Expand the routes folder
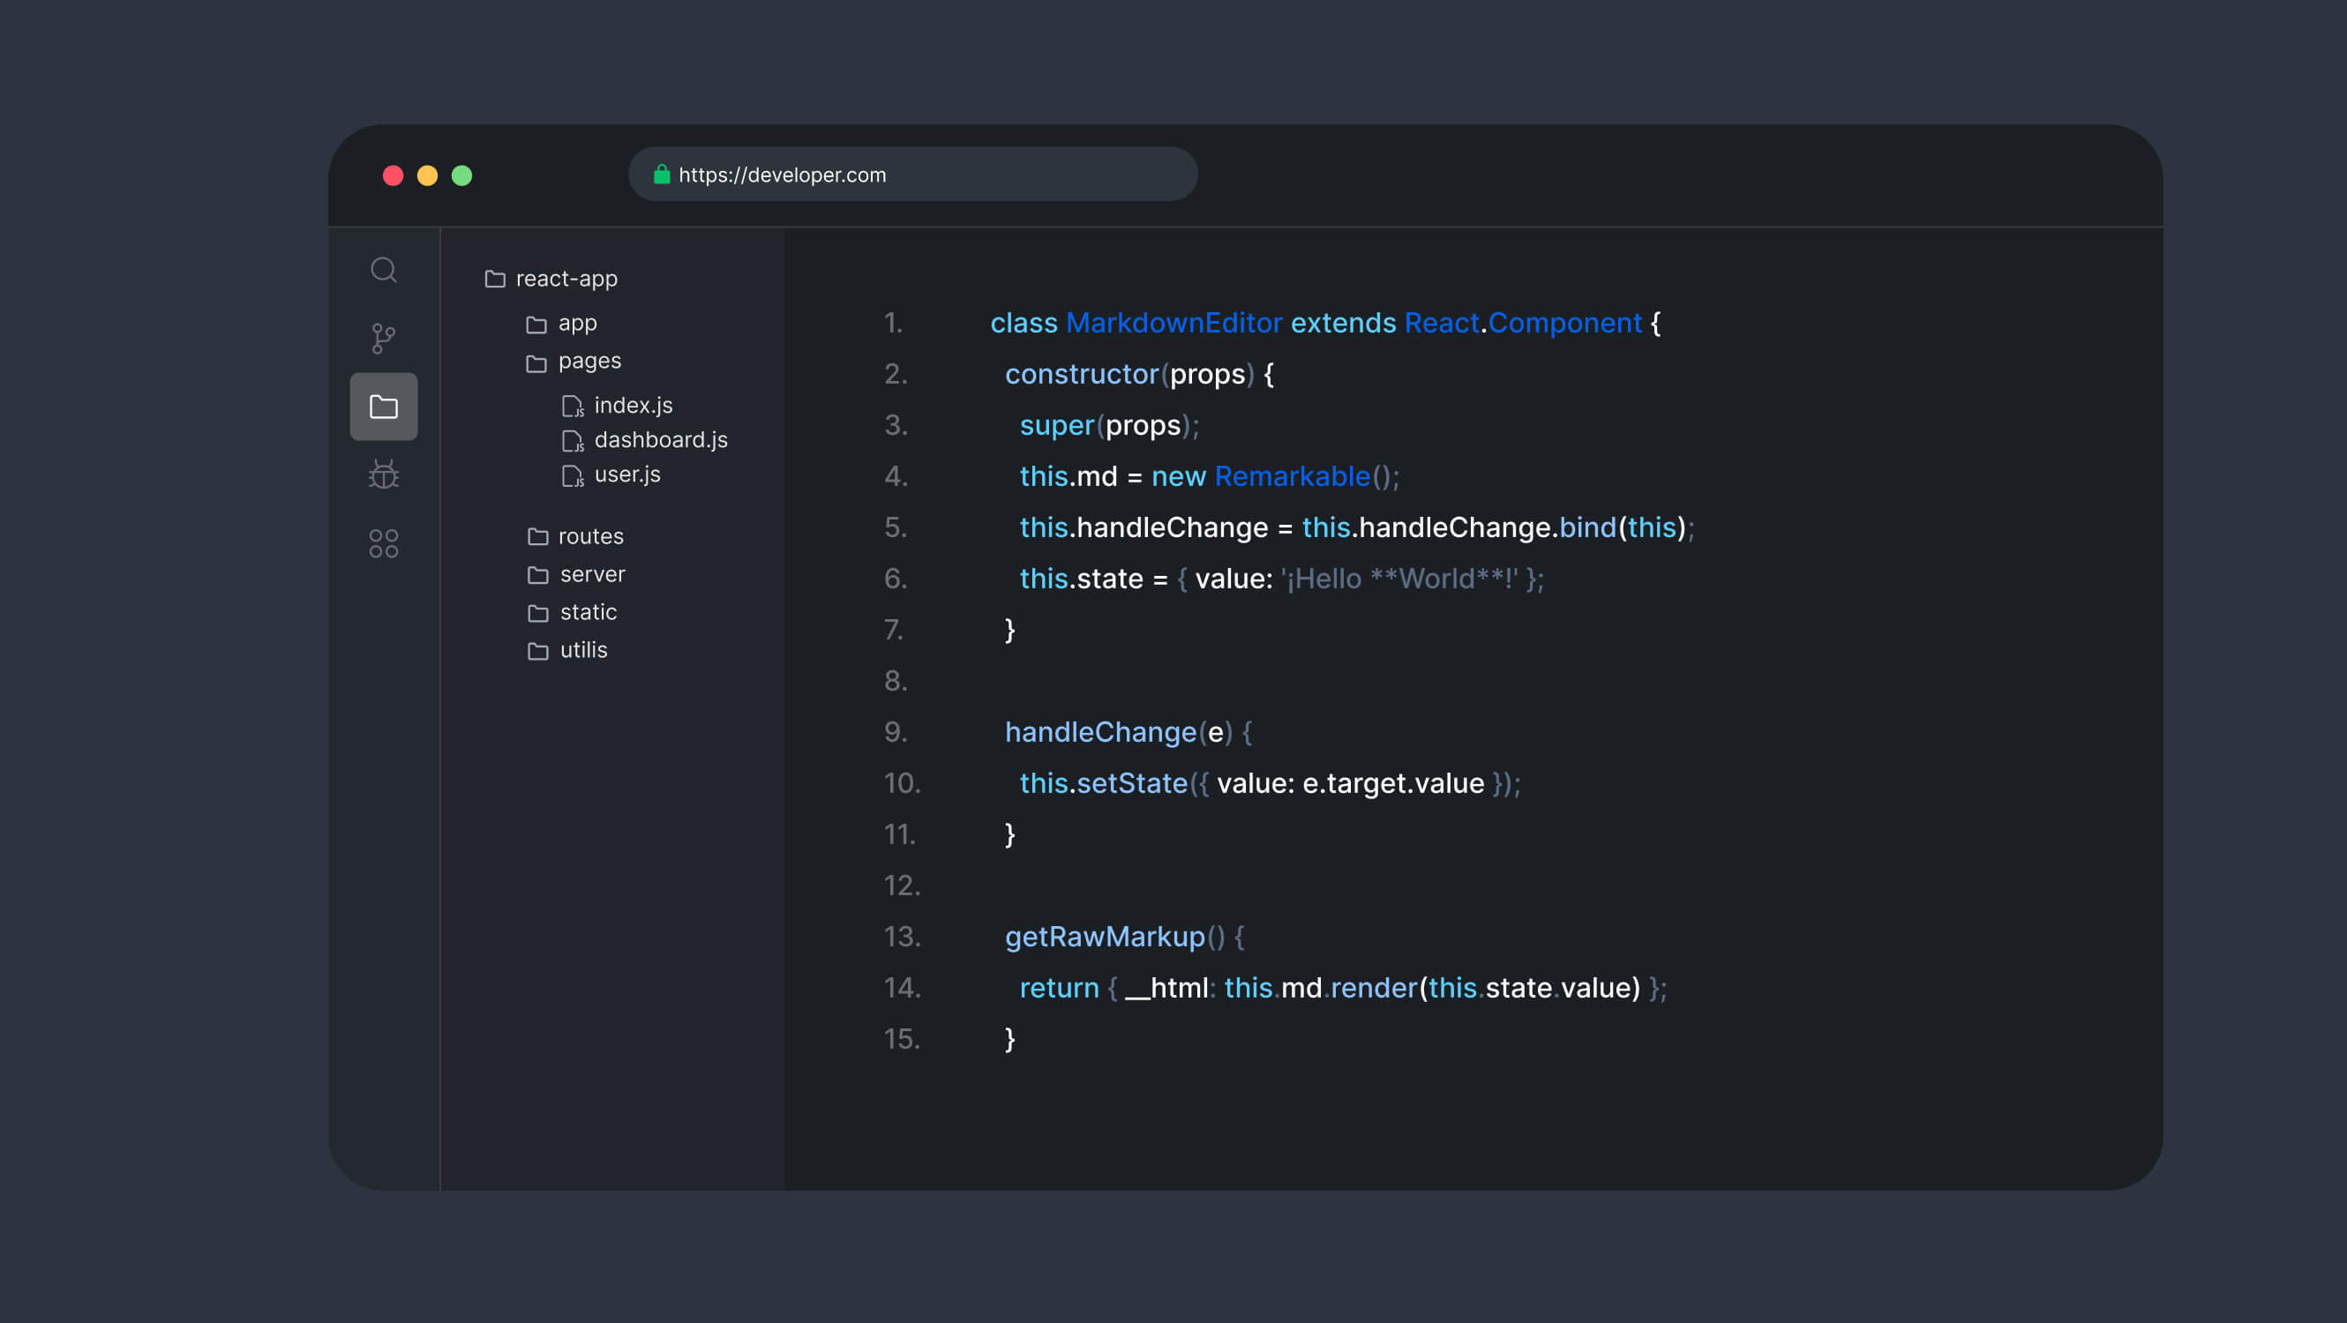The image size is (2347, 1323). coord(590,536)
